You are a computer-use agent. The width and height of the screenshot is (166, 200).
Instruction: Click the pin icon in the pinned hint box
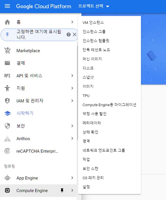7,34
